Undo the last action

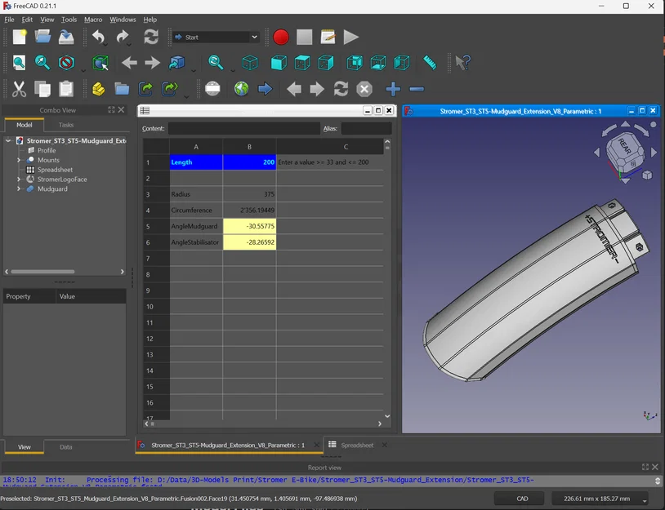pyautogui.click(x=98, y=37)
